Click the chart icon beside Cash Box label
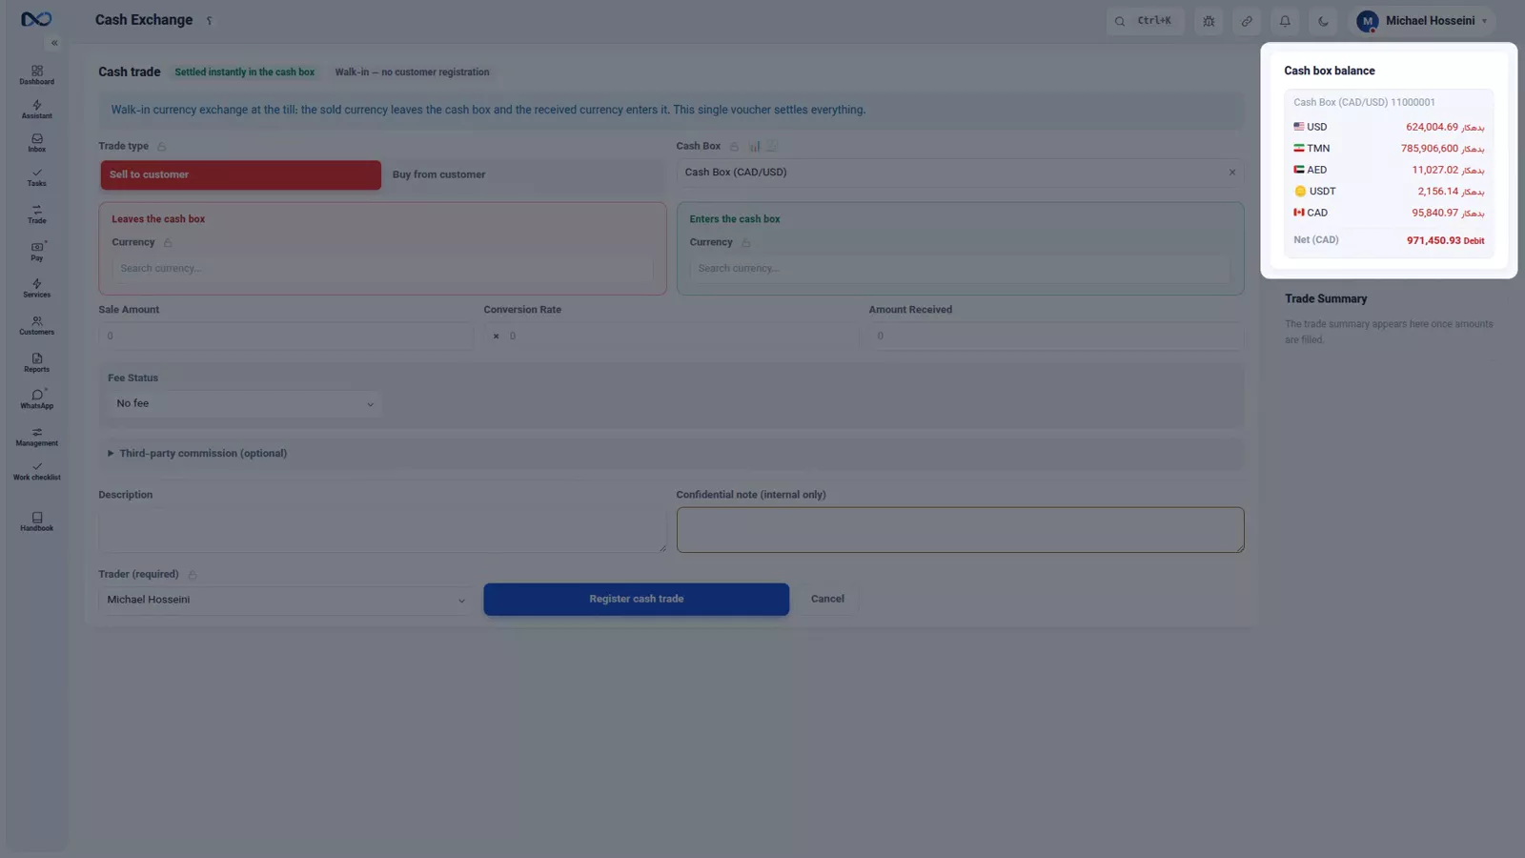The width and height of the screenshot is (1525, 858). (754, 147)
